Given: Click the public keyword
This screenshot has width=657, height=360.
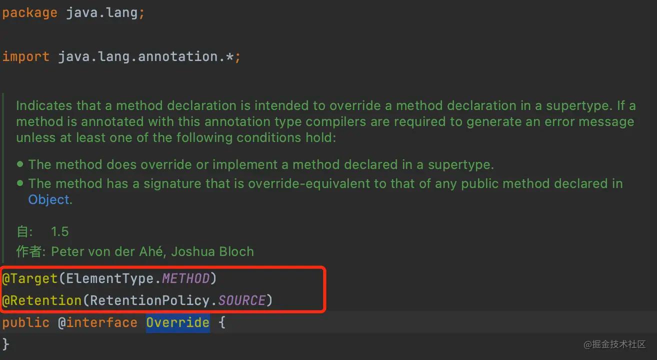Looking at the screenshot, I should click(x=25, y=322).
